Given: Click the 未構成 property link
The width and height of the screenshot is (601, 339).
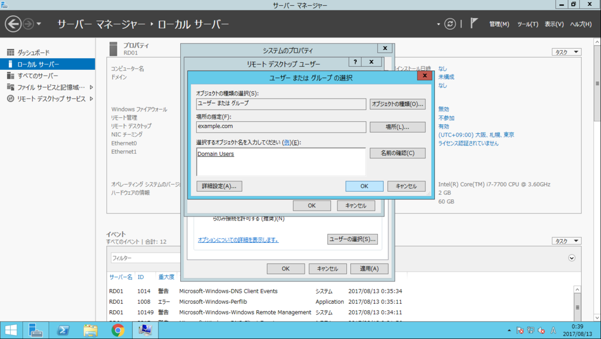Looking at the screenshot, I should pyautogui.click(x=446, y=77).
